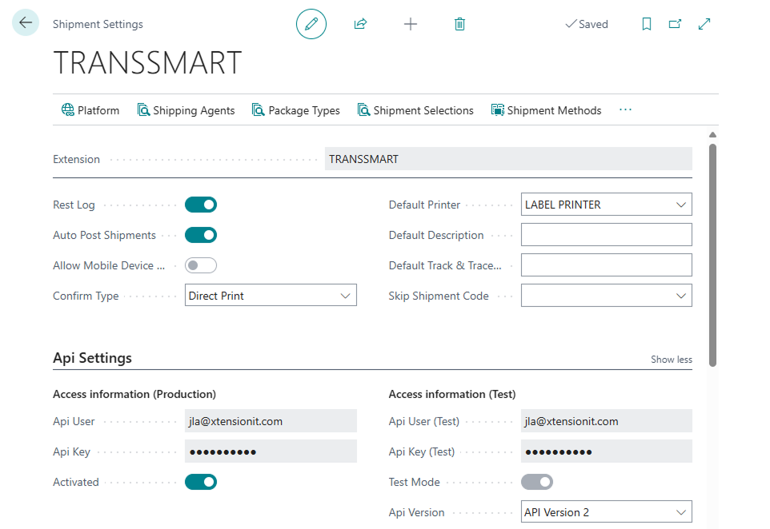Click the bookmark icon
The width and height of the screenshot is (770, 529).
click(647, 24)
